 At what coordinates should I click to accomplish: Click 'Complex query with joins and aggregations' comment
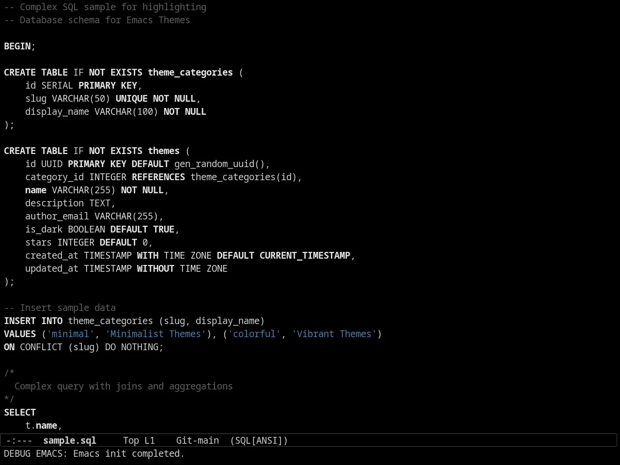tap(124, 386)
